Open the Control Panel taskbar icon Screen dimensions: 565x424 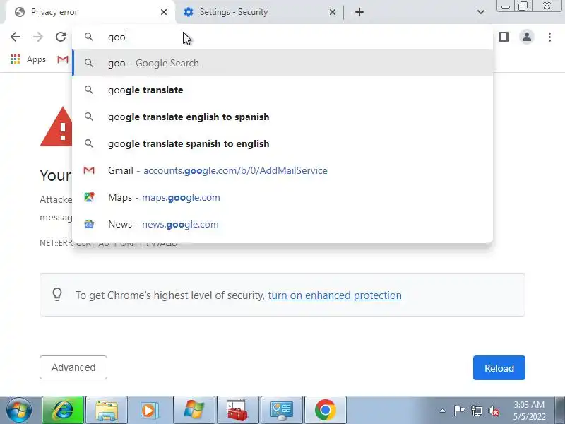pyautogui.click(x=282, y=410)
